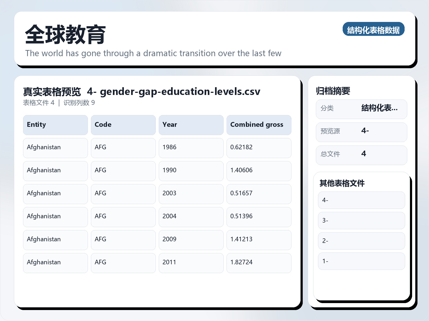Select the Entity column header
Image resolution: width=429 pixels, height=321 pixels.
tap(55, 125)
